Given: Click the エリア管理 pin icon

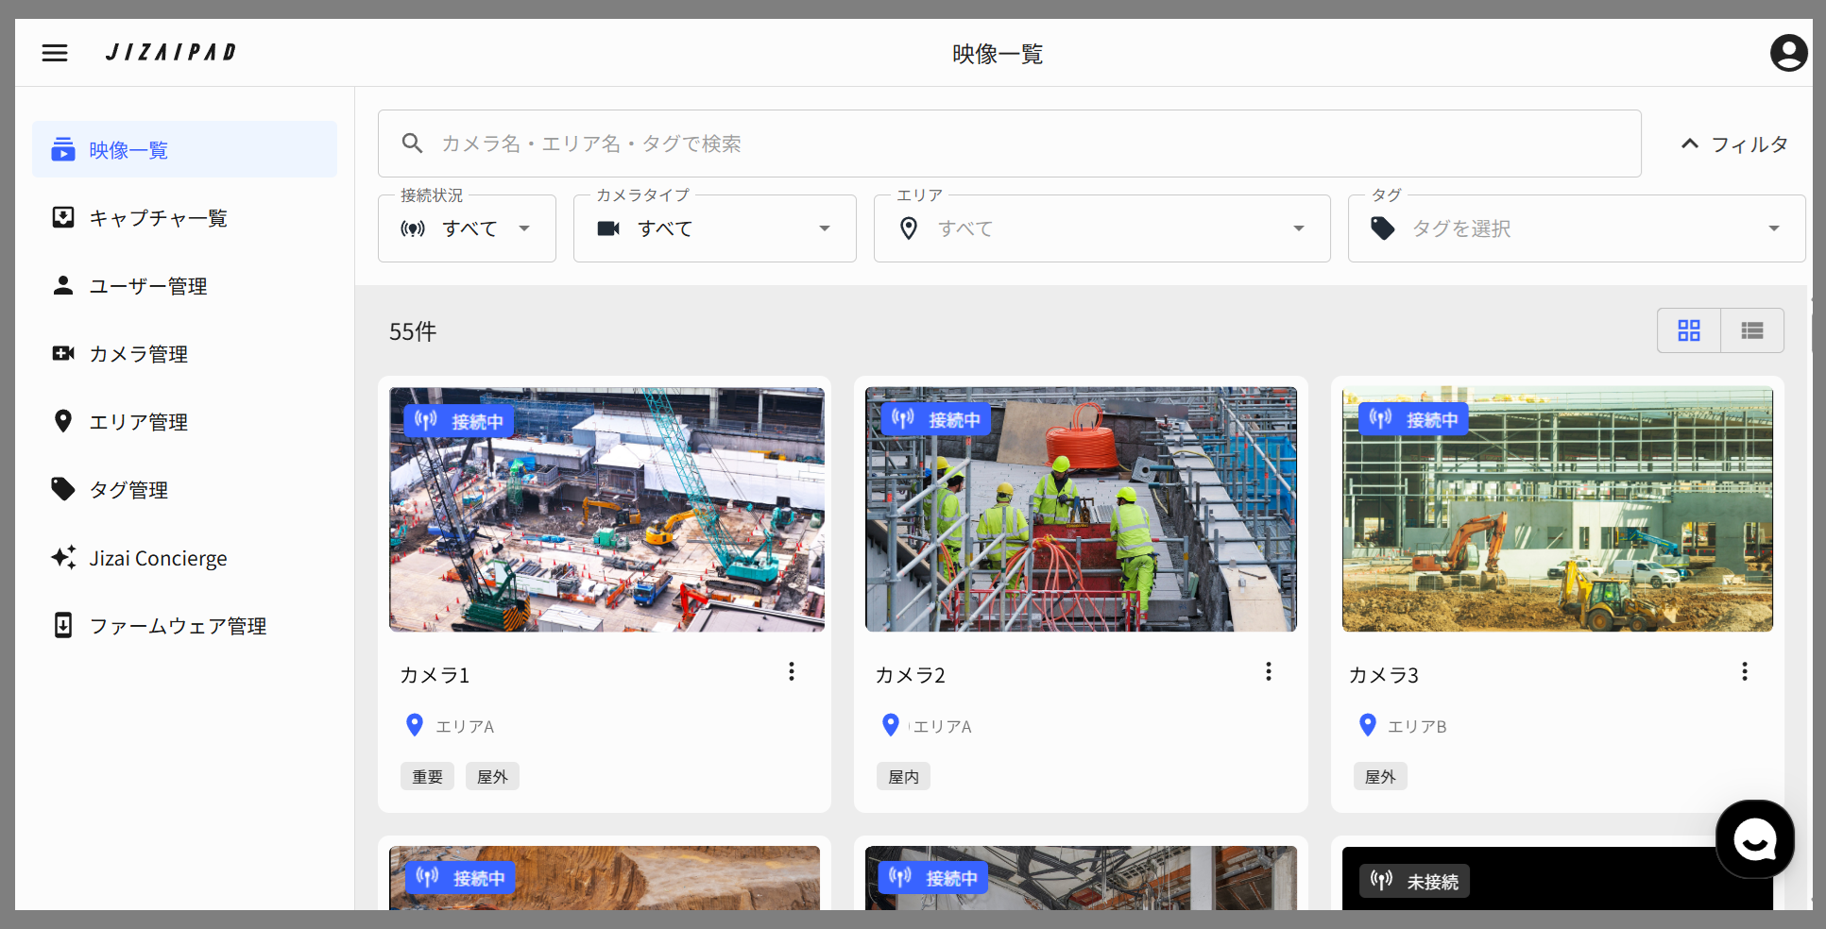Looking at the screenshot, I should (63, 421).
